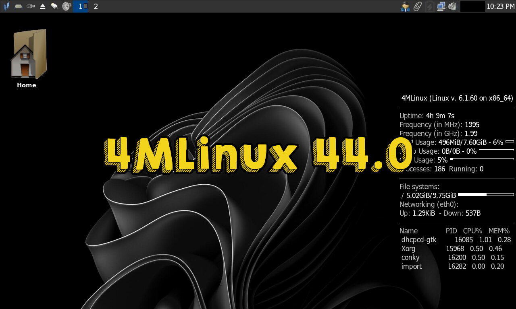The image size is (516, 309).
Task: Click the "dhcpcd-gtk" process row
Action: pyautogui.click(x=456, y=240)
